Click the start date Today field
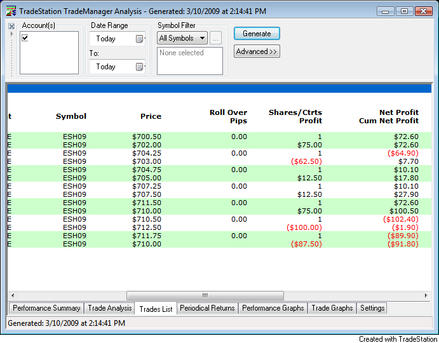This screenshot has height=343, width=439. (x=117, y=39)
